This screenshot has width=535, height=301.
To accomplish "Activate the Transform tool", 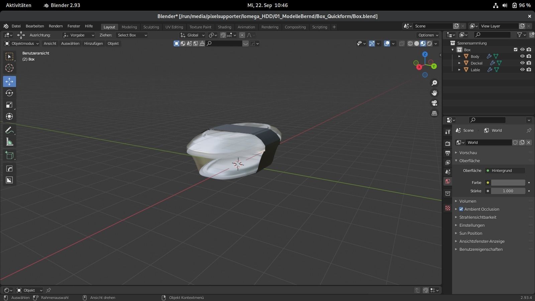I will point(9,116).
